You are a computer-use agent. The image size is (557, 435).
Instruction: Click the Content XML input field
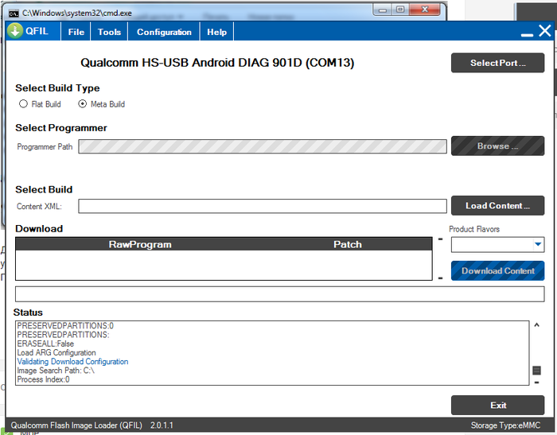tap(262, 206)
